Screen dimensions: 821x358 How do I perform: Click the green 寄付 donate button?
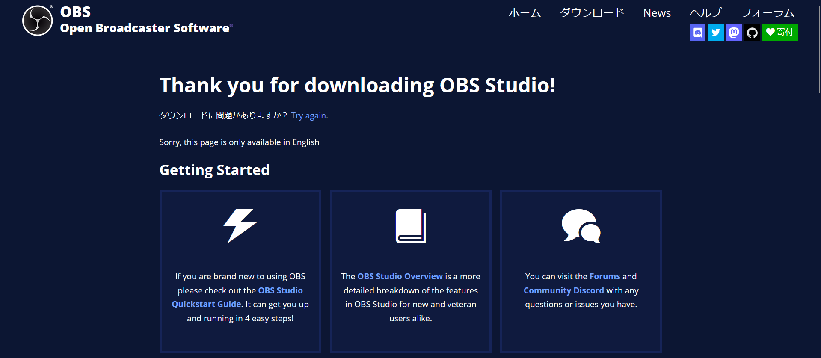(x=780, y=33)
